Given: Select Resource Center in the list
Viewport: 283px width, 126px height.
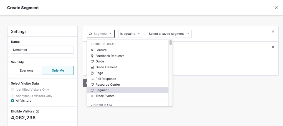Looking at the screenshot, I should 108,85.
